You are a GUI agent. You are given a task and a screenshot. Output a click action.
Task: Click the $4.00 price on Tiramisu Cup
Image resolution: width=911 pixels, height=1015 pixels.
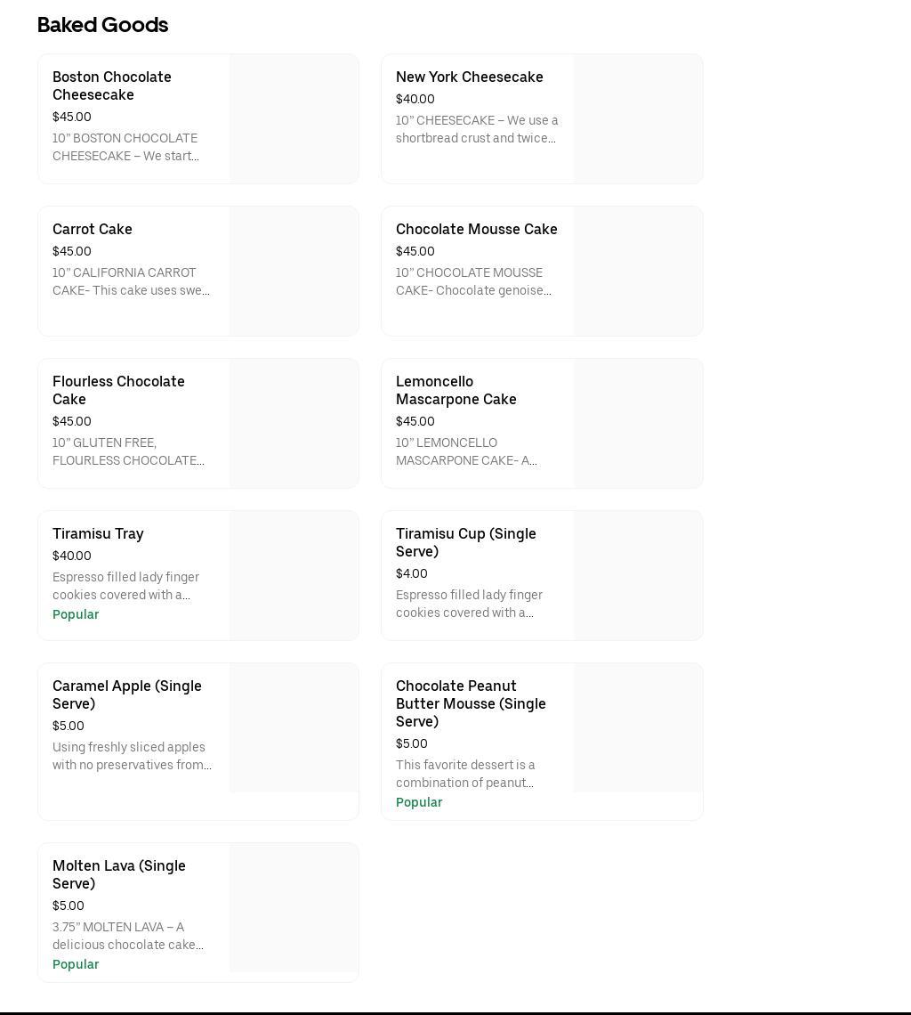click(x=412, y=574)
